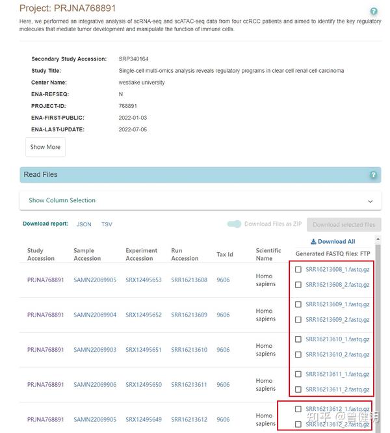The width and height of the screenshot is (390, 433).
Task: Click the Show More button
Action: tap(45, 147)
